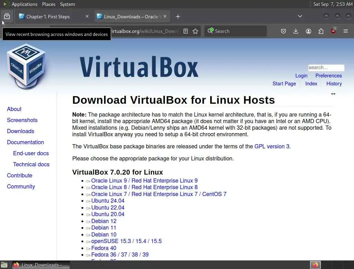The width and height of the screenshot is (354, 269).
Task: Open Firefox downloads panel icon
Action: [296, 31]
